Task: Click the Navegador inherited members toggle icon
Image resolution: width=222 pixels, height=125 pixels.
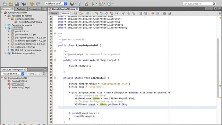Action: (x=44, y=74)
